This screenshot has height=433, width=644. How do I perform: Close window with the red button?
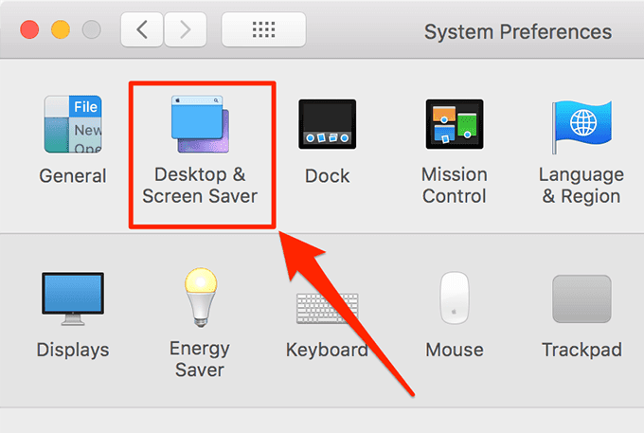(29, 29)
